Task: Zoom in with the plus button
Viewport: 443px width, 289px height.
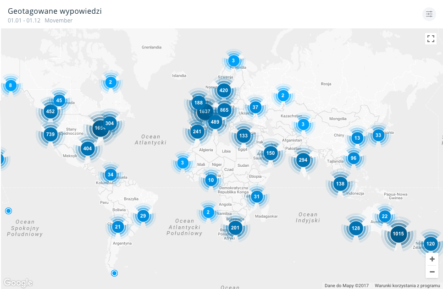Action: 432,259
